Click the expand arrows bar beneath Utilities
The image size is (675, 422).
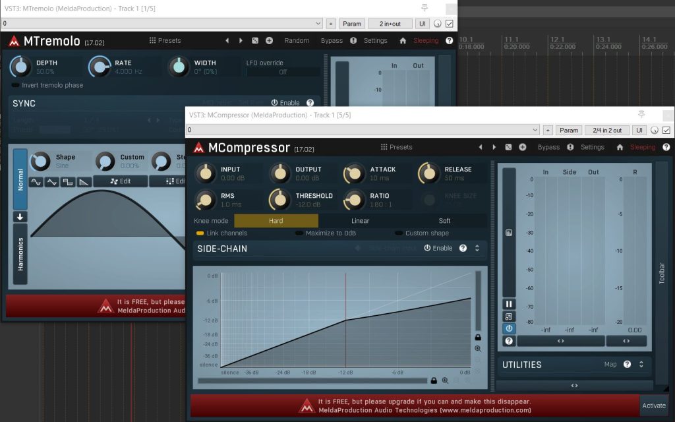[x=574, y=385]
